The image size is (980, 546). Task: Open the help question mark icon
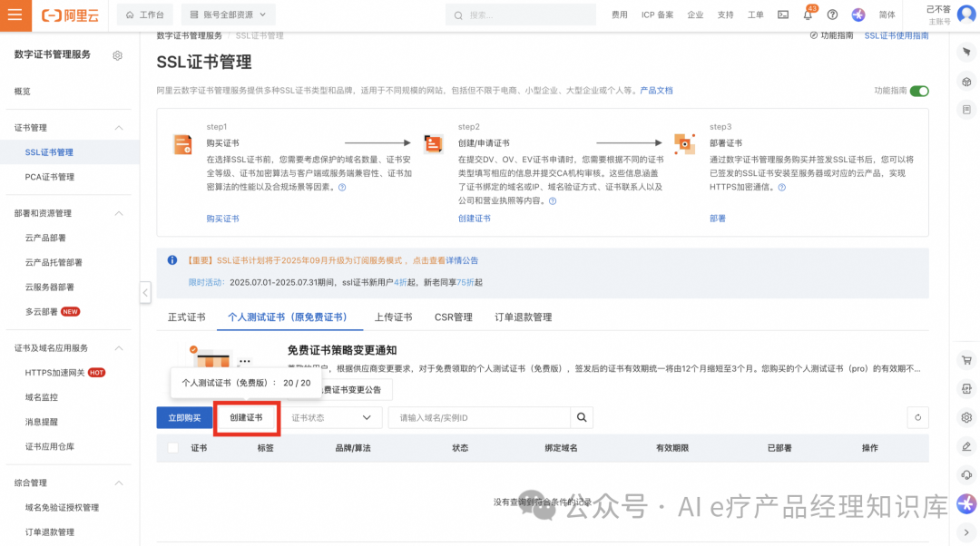click(832, 15)
